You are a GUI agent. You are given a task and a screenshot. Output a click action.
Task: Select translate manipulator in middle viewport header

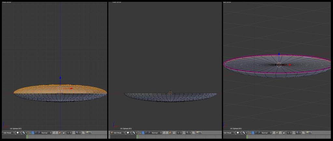[x=143, y=133]
